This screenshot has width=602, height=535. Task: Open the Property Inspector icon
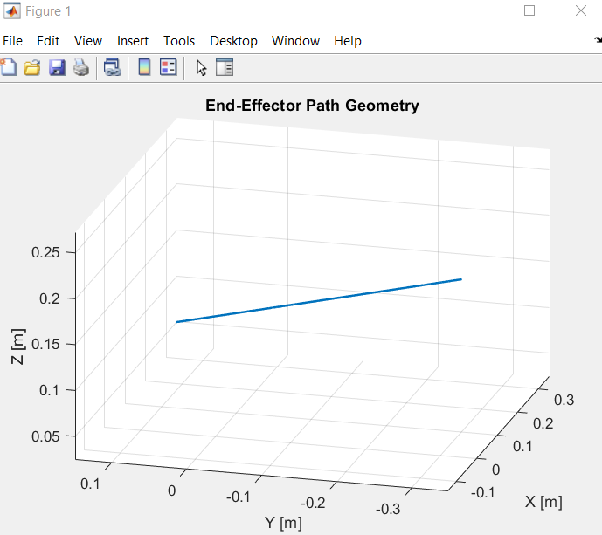tap(225, 68)
